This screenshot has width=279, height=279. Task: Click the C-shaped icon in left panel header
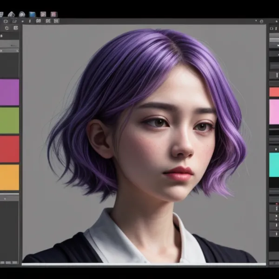pyautogui.click(x=7, y=28)
